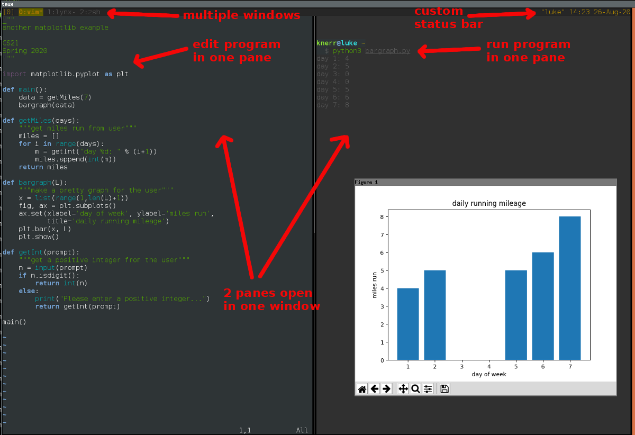Click the 'def main():' line in vim
Screen dimensions: 635x435
[x=25, y=89]
